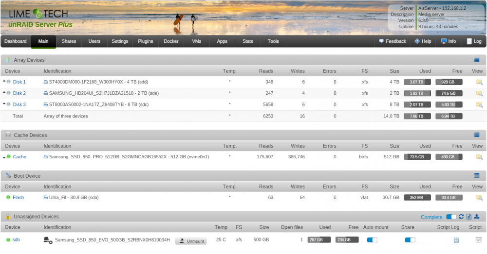Refresh the Unassigned Devices list
Viewport: 487px width, 254px height.
point(461,217)
